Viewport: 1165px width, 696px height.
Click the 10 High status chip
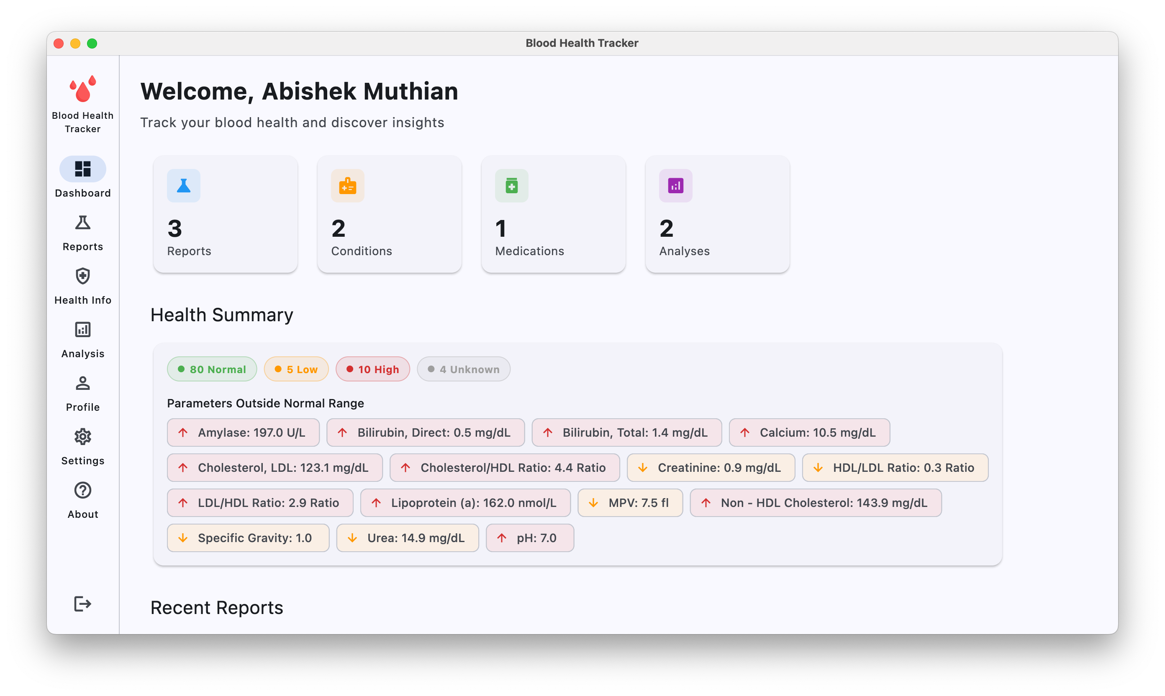(373, 369)
